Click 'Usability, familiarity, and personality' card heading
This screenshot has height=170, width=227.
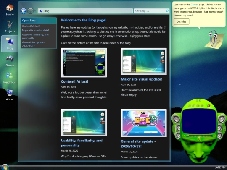tap(82, 143)
